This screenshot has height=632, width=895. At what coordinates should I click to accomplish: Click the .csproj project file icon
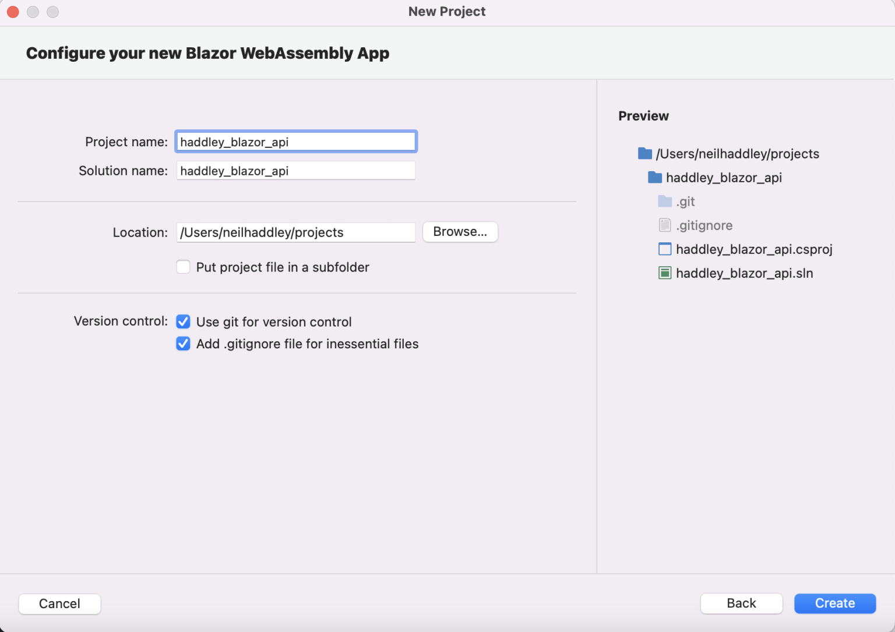click(665, 249)
